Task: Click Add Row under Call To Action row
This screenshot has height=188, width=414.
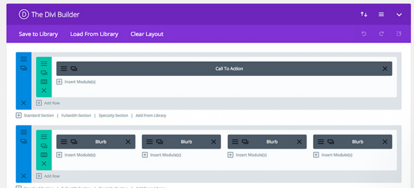Action: pos(48,103)
